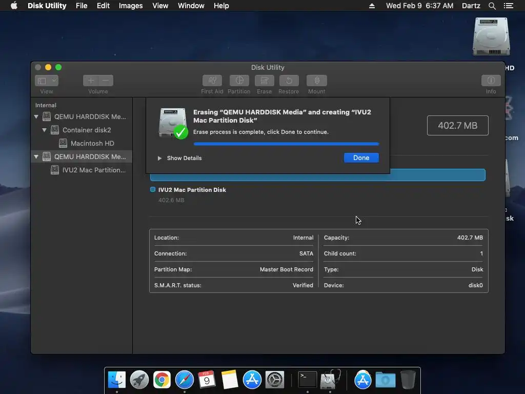Open Finder from the Dock
Viewport: 525px width, 394px height.
click(116, 380)
